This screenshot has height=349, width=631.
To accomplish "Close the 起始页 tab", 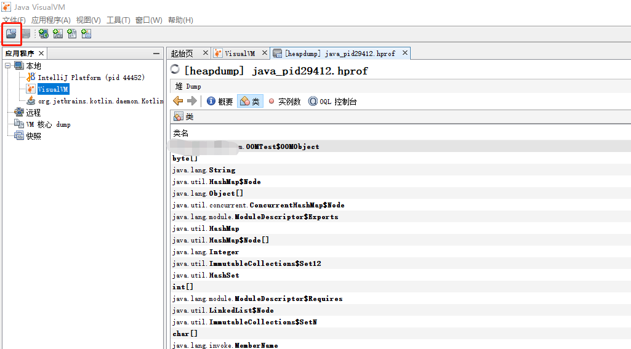I will pos(205,53).
